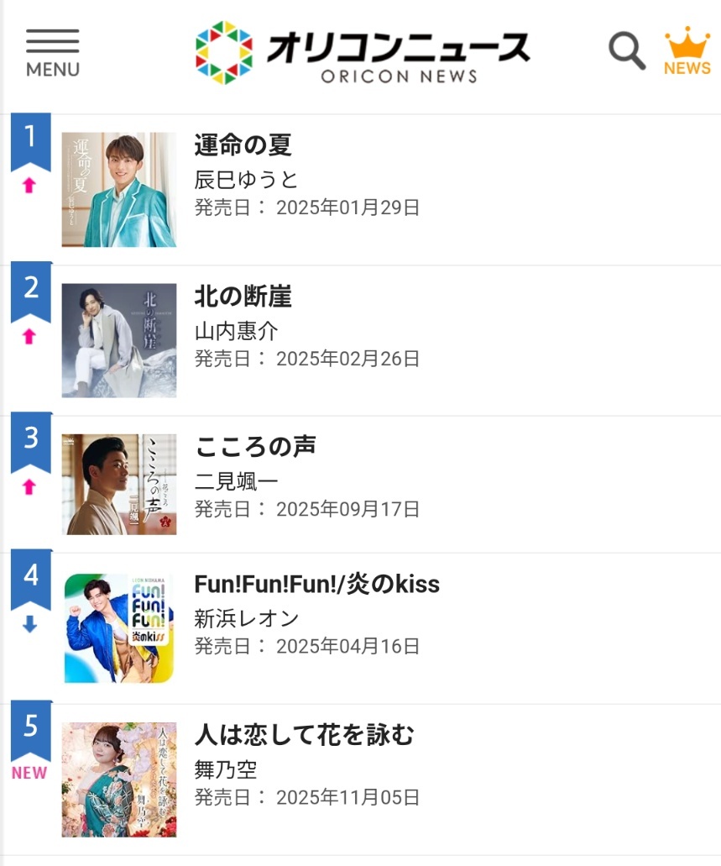
Task: Open the 運命の夏 title link
Action: click(243, 145)
